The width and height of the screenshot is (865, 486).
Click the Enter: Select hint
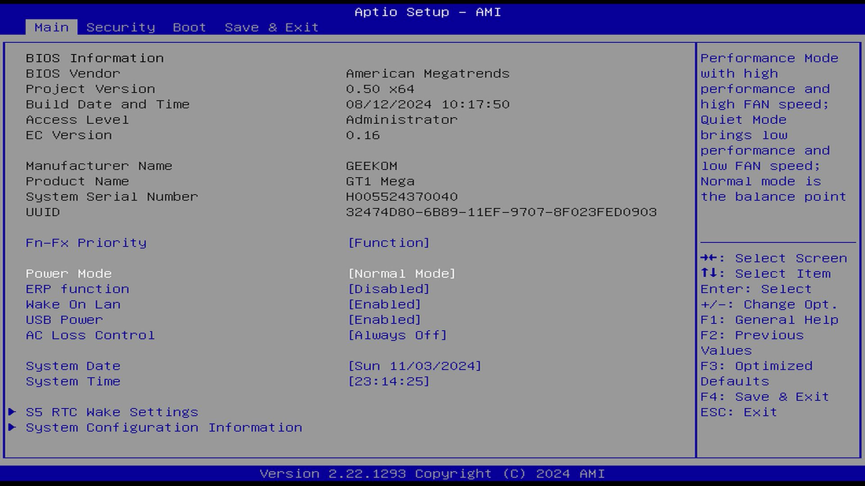(756, 289)
